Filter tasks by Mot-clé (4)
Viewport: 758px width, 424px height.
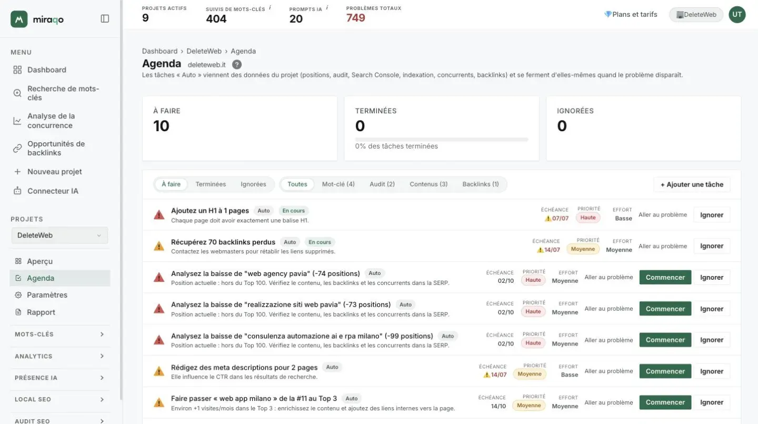click(x=338, y=184)
